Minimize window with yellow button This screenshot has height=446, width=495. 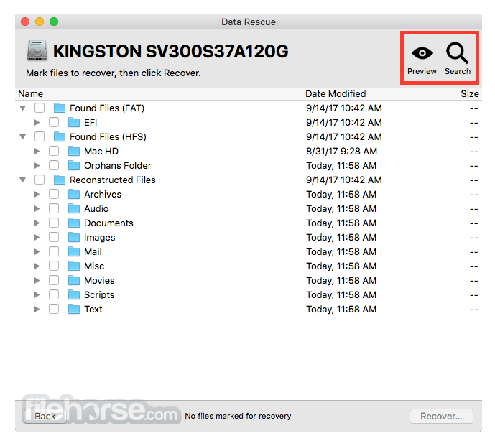click(40, 22)
